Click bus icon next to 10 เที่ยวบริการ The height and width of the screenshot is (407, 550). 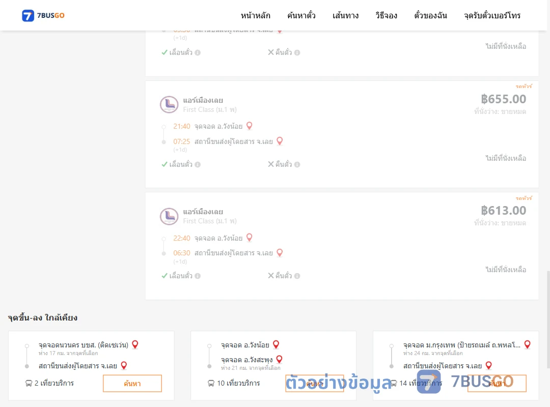(x=211, y=383)
